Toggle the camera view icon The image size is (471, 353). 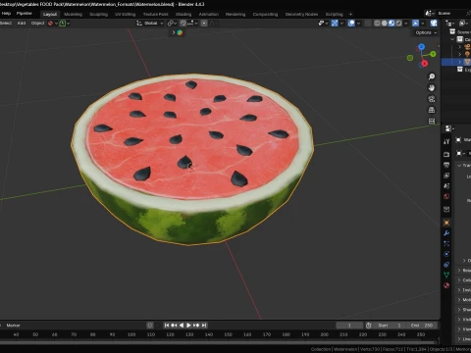coord(432,99)
